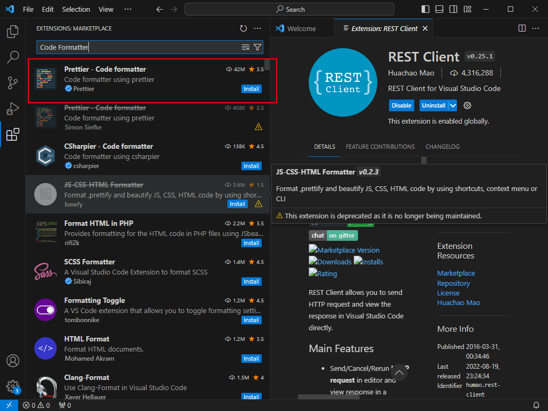Open the Accounts menu icon
Viewport: 548px width, 411px height.
click(13, 361)
